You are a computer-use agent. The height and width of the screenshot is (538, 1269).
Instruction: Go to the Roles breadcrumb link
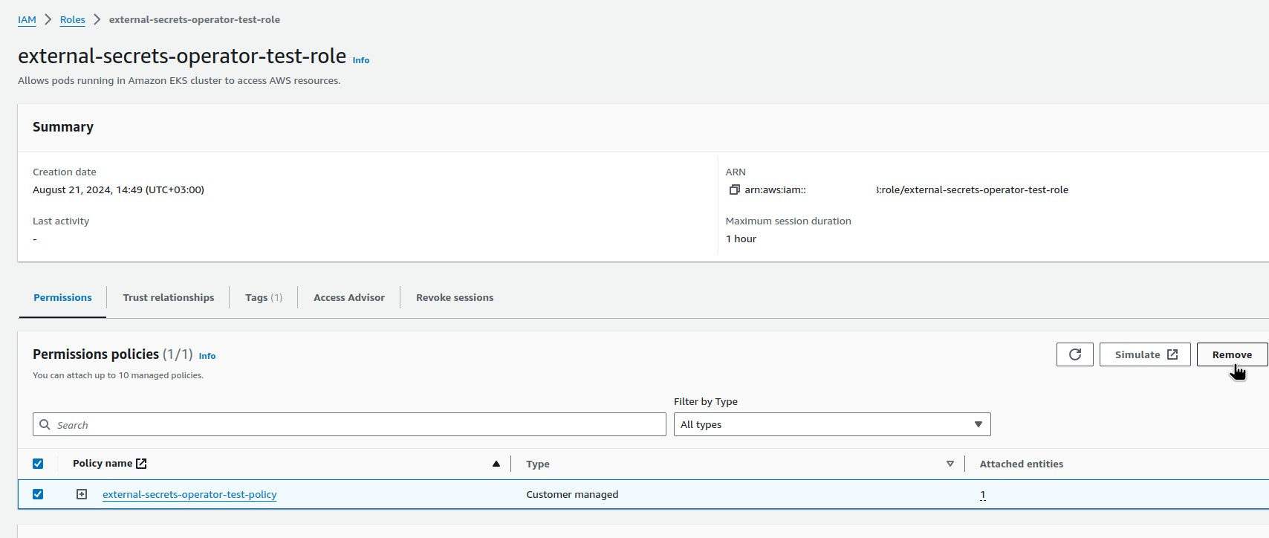click(73, 19)
